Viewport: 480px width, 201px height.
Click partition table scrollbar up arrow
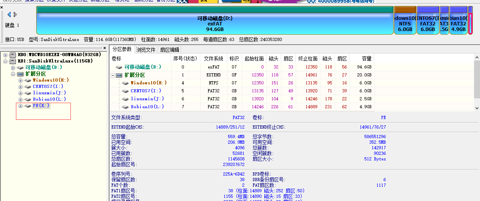[x=477, y=58]
